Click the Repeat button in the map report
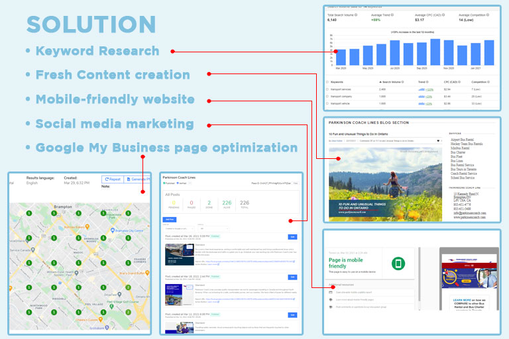This screenshot has width=509, height=339. tap(113, 179)
